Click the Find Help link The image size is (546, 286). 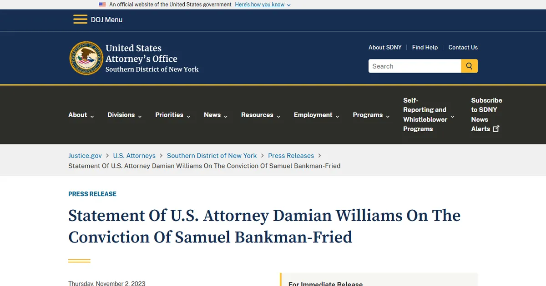point(425,47)
